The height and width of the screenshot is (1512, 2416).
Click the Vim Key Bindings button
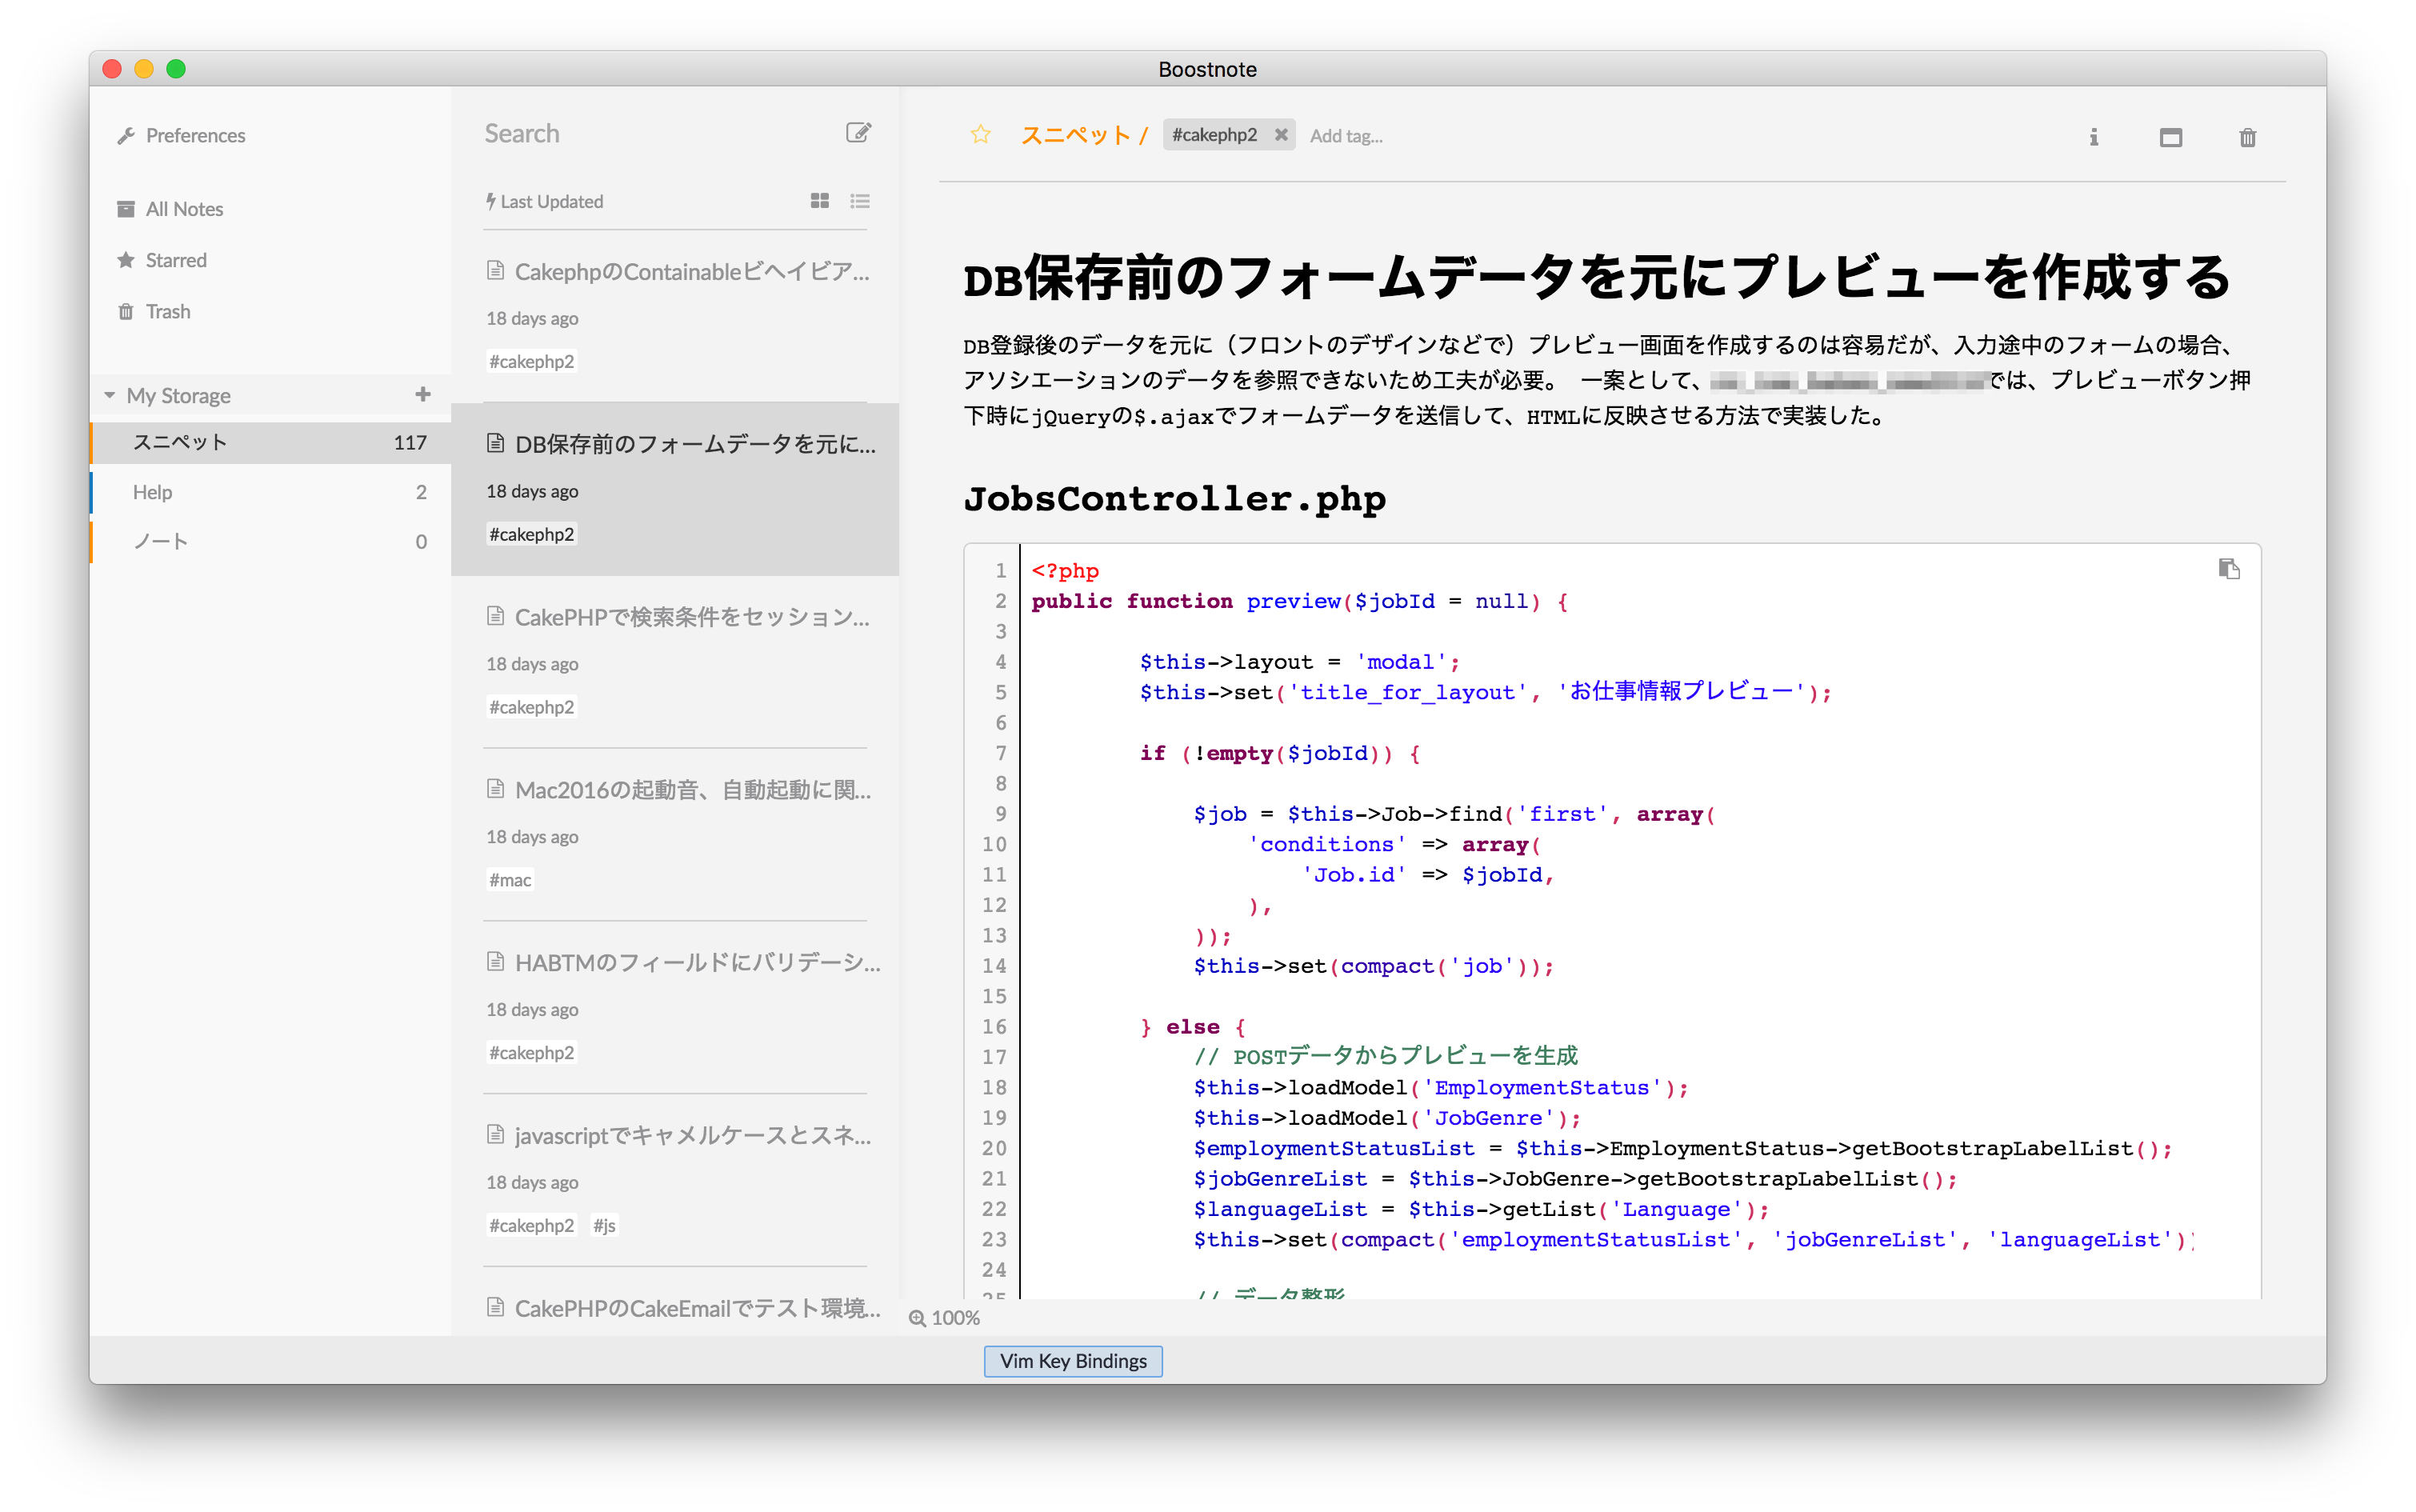1072,1361
